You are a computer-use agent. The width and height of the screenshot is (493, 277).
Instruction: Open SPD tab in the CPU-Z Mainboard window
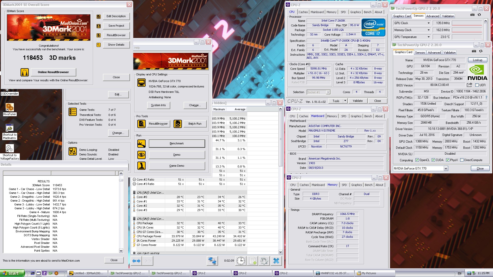(344, 116)
